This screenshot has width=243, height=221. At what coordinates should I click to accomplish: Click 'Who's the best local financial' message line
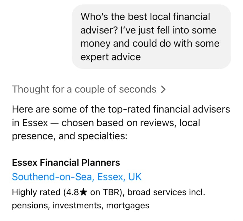pos(145,17)
